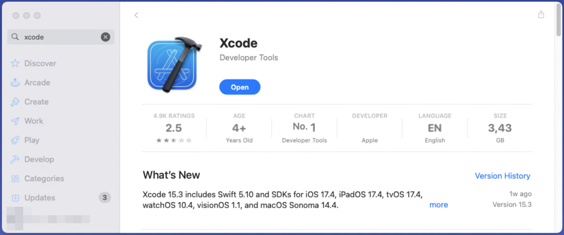
Task: Click the Work paper plane icon
Action: (x=15, y=121)
